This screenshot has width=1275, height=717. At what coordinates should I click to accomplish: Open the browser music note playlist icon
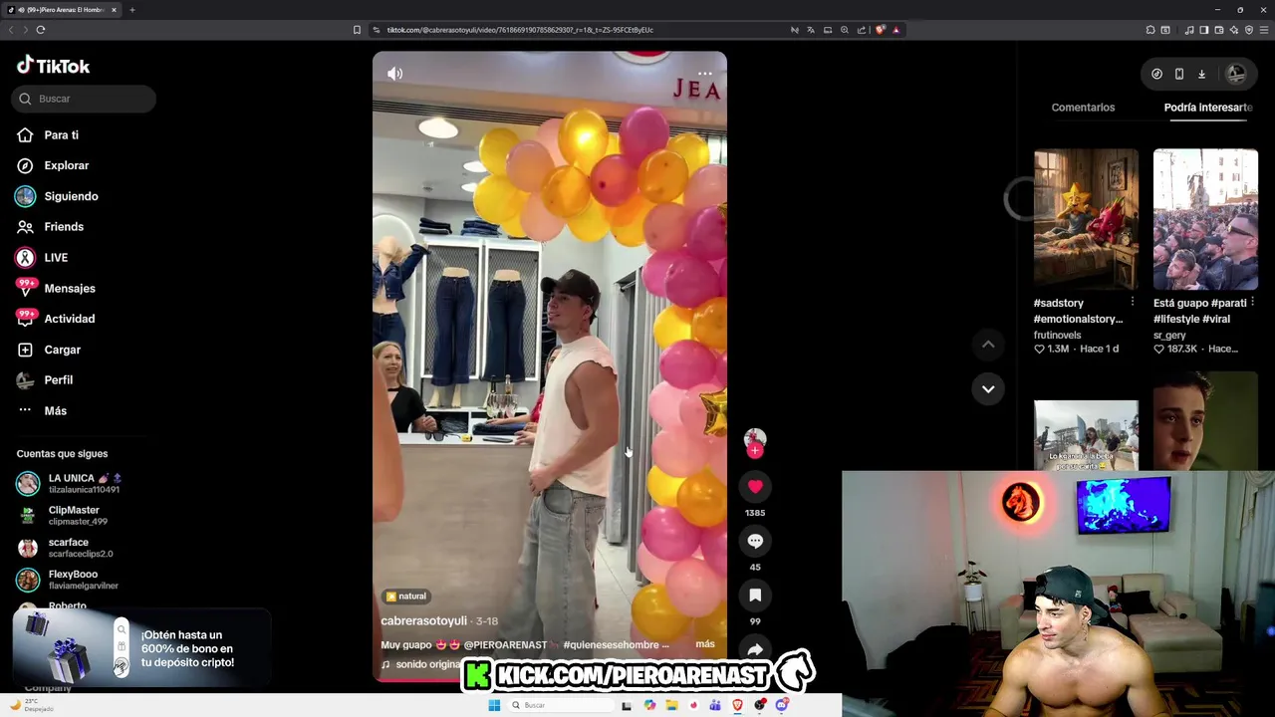tap(1189, 30)
